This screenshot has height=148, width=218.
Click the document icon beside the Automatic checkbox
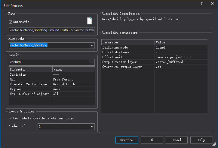89,21
